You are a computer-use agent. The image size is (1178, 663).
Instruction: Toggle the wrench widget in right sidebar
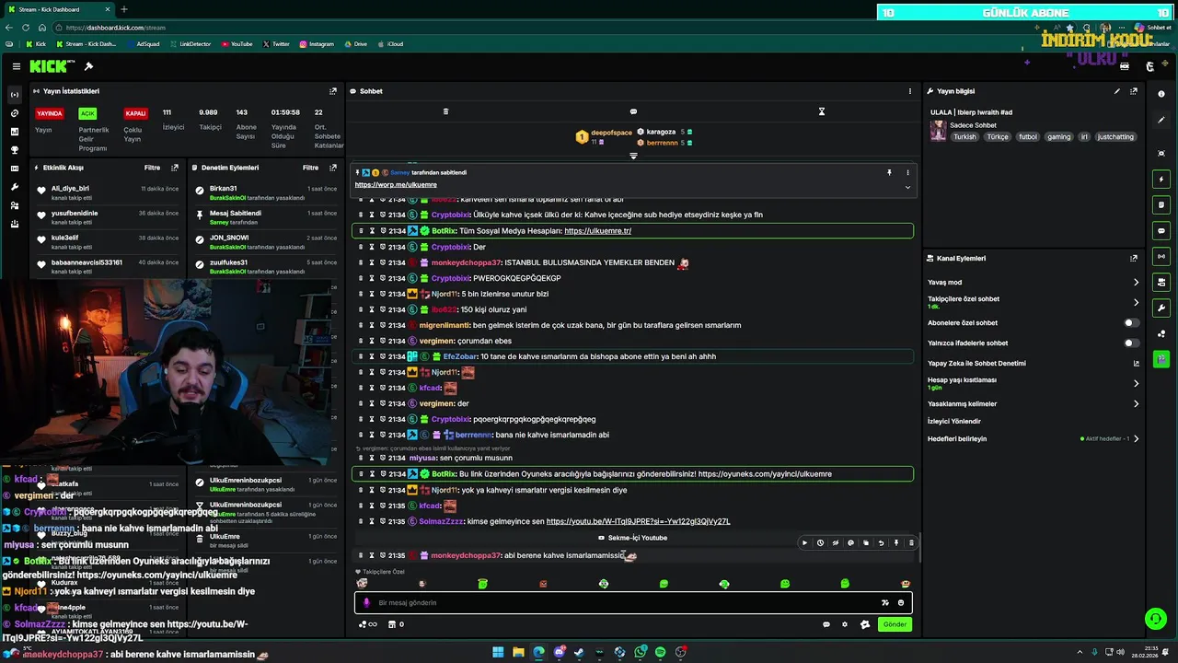click(1161, 308)
